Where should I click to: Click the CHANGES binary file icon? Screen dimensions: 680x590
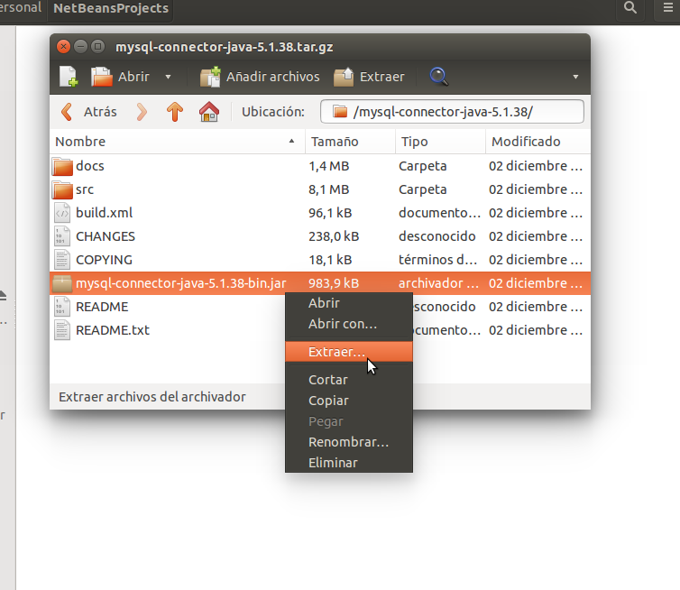[x=62, y=236]
